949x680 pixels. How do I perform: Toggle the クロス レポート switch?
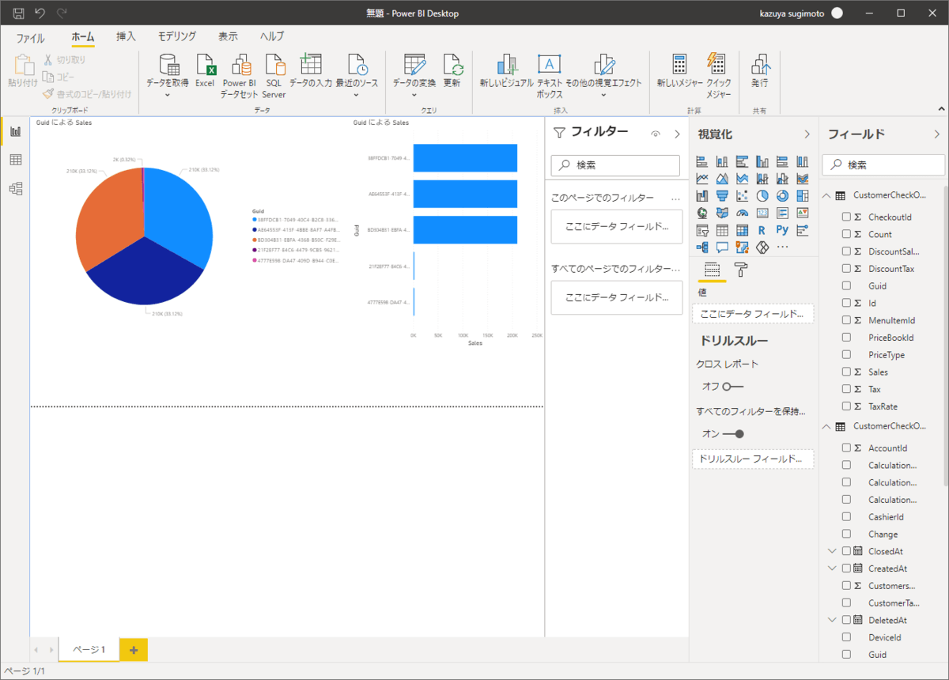pos(732,387)
